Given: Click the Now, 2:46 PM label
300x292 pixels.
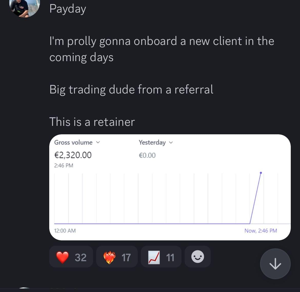Looking at the screenshot, I should [261, 231].
